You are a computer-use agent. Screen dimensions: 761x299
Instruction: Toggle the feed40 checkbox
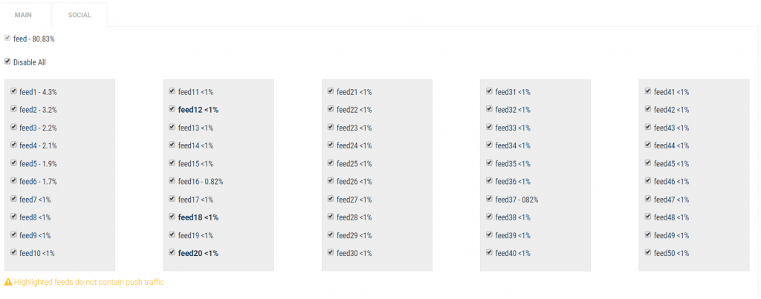489,253
